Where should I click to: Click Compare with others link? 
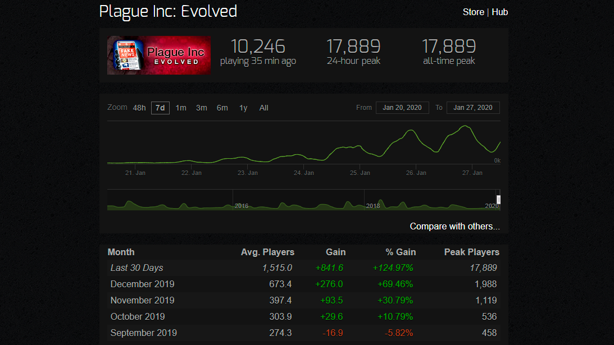tap(454, 227)
